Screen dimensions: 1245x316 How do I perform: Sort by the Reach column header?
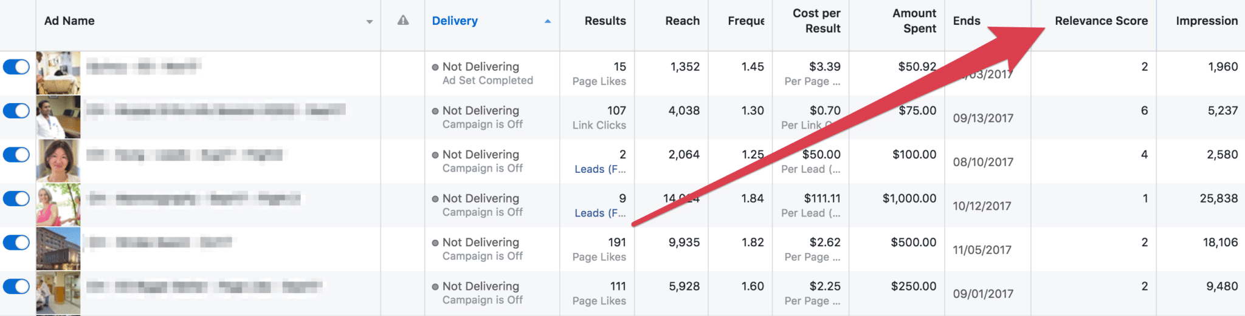coord(682,21)
